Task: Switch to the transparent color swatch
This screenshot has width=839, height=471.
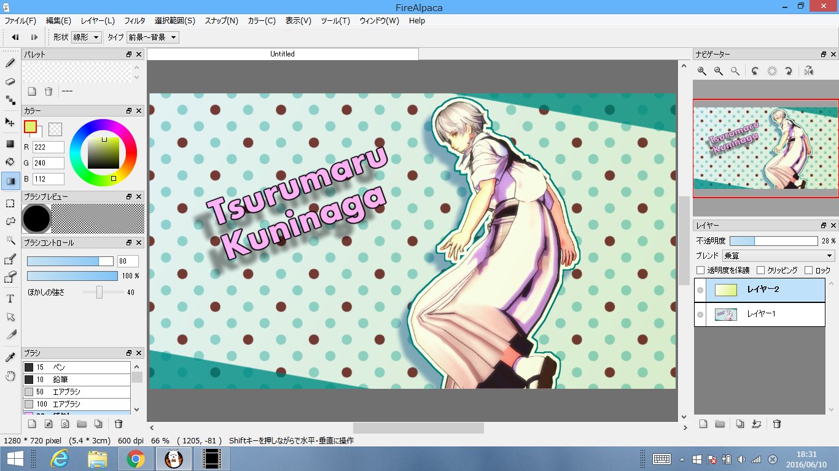Action: tap(55, 129)
